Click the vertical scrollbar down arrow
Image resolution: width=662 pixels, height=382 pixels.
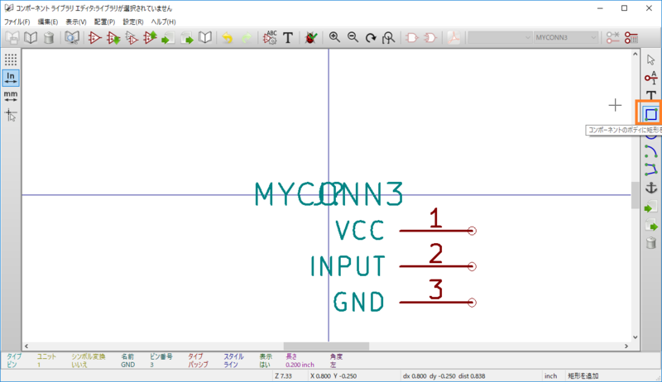click(636, 337)
